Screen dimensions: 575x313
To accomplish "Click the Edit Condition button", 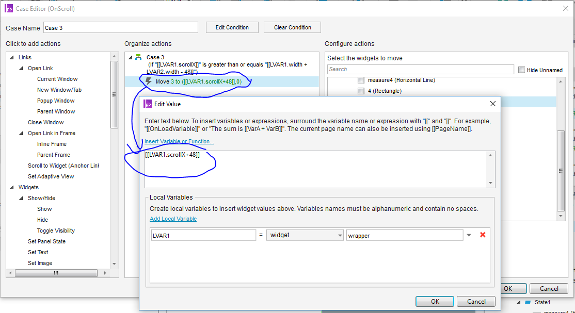I will (x=232, y=27).
